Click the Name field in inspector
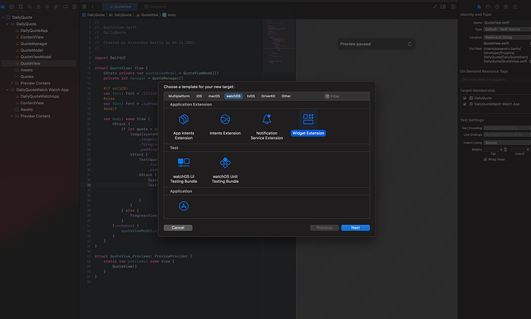This screenshot has height=319, width=531. point(507,23)
